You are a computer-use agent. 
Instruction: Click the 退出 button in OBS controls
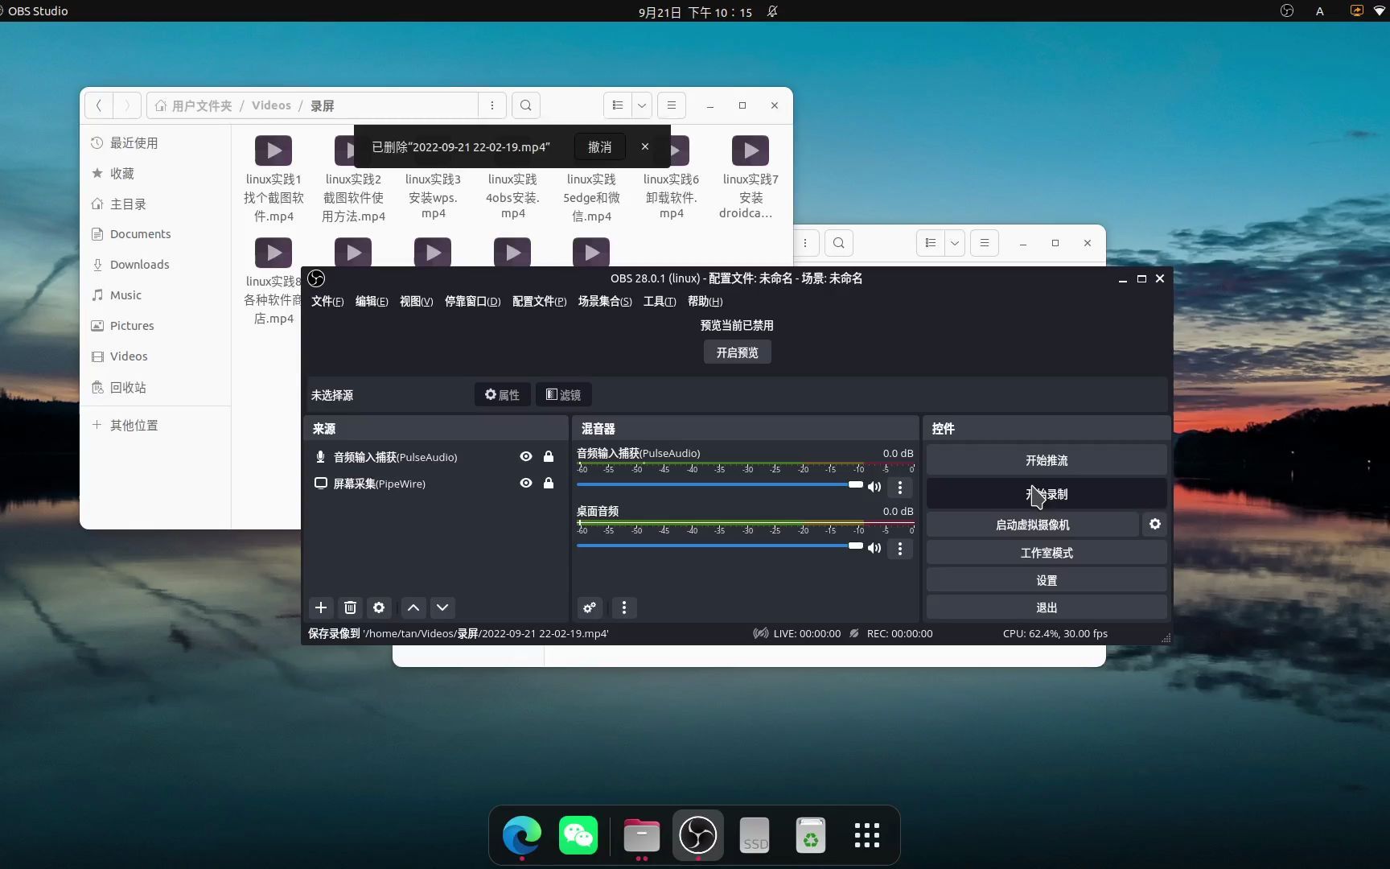pos(1047,607)
